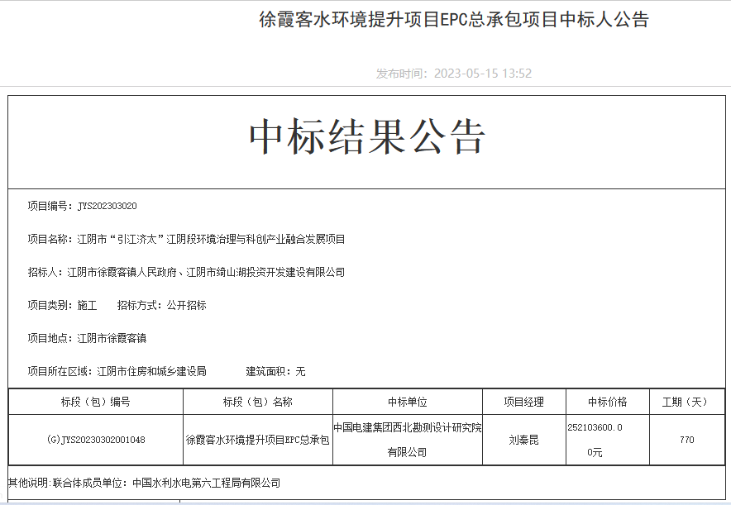
Task: Click the 标段（包）编号 column header
Action: tap(95, 402)
